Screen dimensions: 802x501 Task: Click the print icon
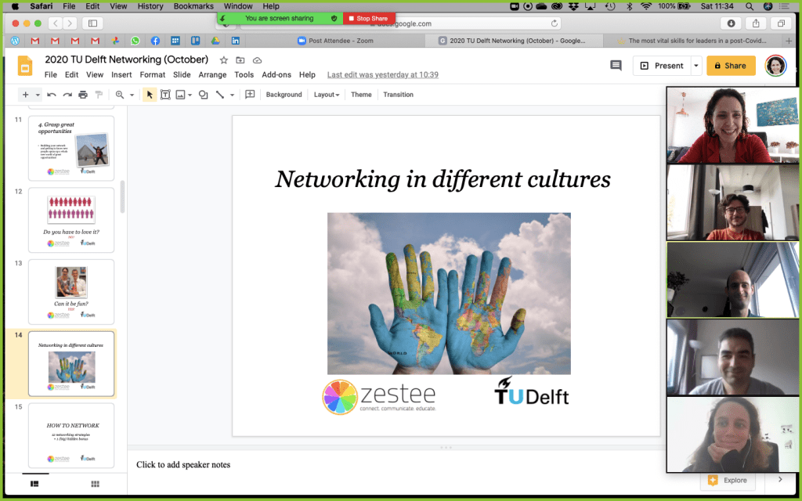pos(83,95)
